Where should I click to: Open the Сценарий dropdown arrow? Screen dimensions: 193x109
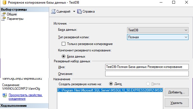click(74, 11)
